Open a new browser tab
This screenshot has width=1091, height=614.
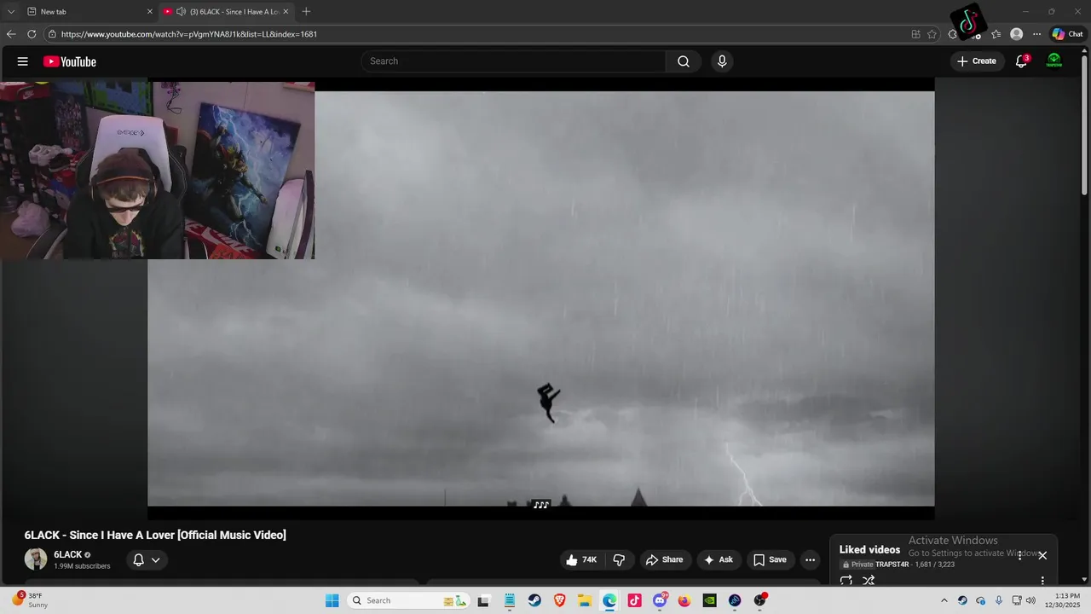306,11
